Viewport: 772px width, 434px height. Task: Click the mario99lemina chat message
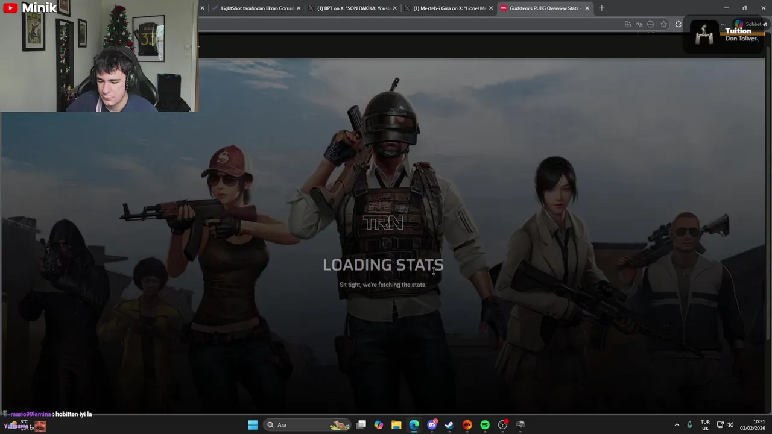pos(48,414)
